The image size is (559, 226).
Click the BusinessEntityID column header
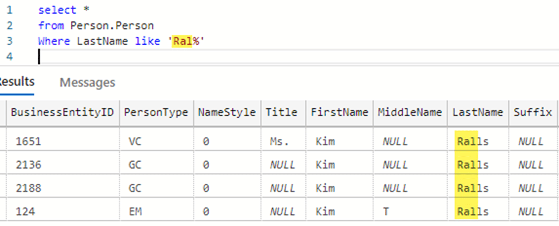point(62,112)
